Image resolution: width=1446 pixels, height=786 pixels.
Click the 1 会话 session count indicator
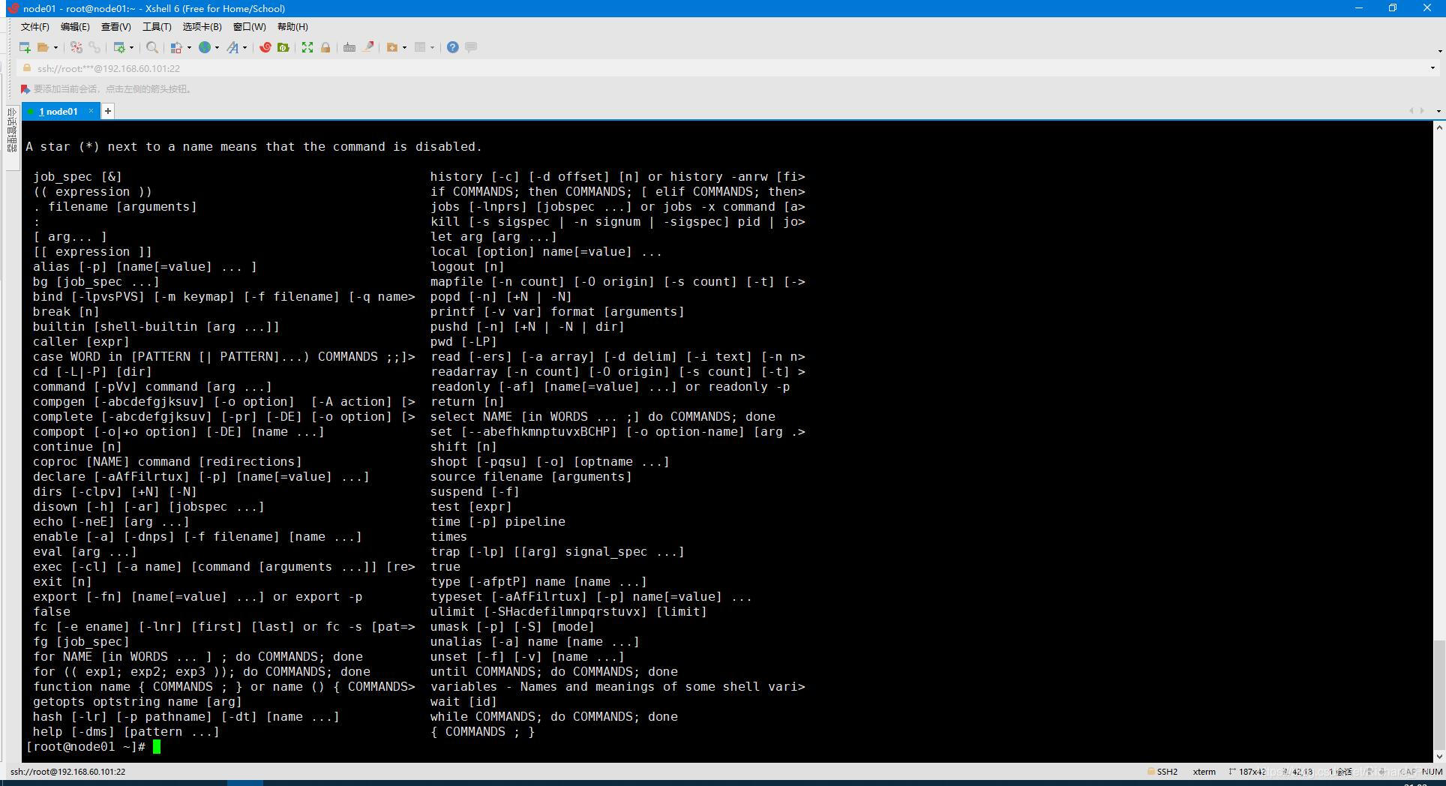point(1340,772)
